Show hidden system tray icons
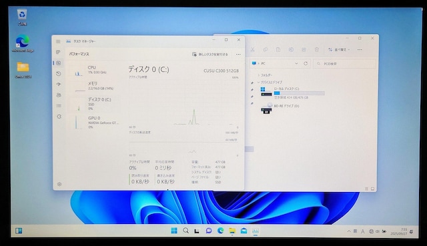Image resolution: width=427 pixels, height=246 pixels. pyautogui.click(x=349, y=231)
